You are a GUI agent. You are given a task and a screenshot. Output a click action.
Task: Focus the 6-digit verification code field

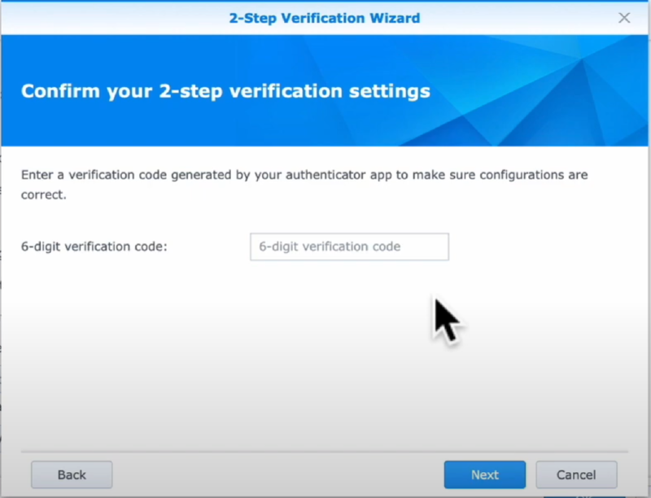349,247
